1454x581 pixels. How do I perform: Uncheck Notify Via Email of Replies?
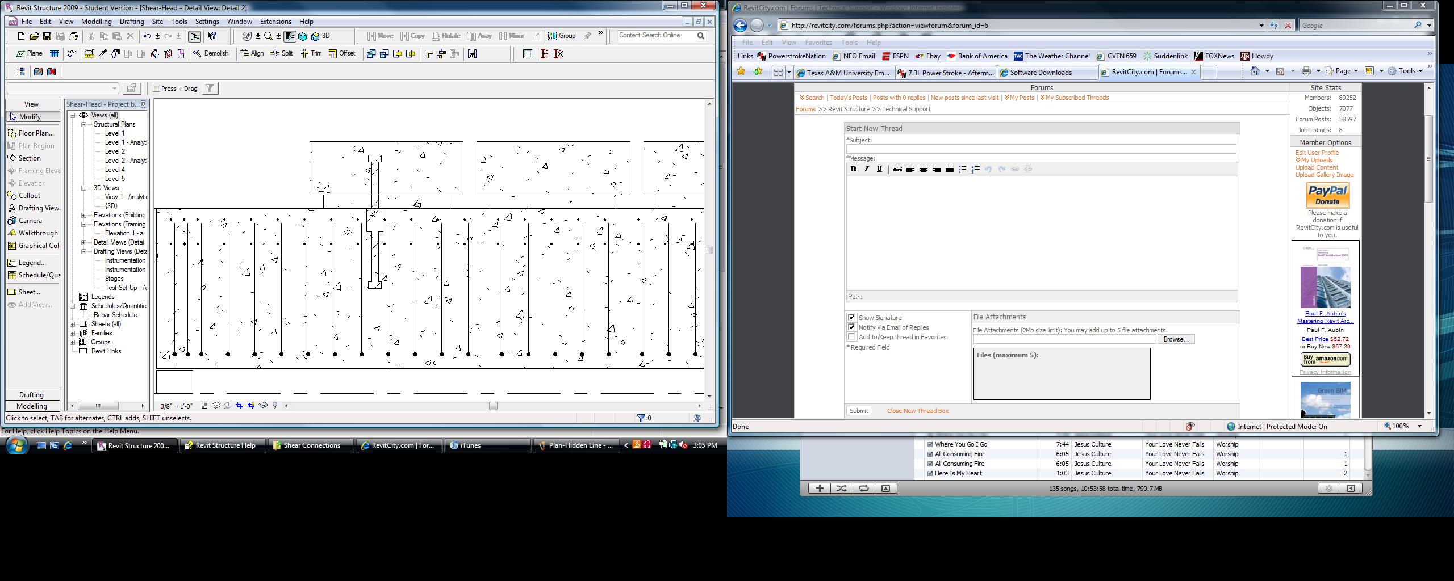pyautogui.click(x=851, y=327)
